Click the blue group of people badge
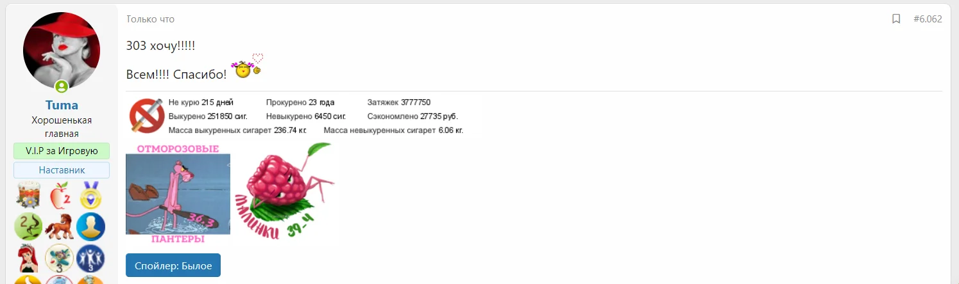The image size is (959, 284). [x=91, y=258]
